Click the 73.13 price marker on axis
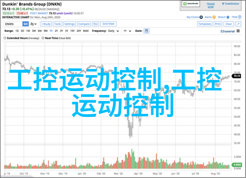246x178 pixels. click(x=236, y=76)
